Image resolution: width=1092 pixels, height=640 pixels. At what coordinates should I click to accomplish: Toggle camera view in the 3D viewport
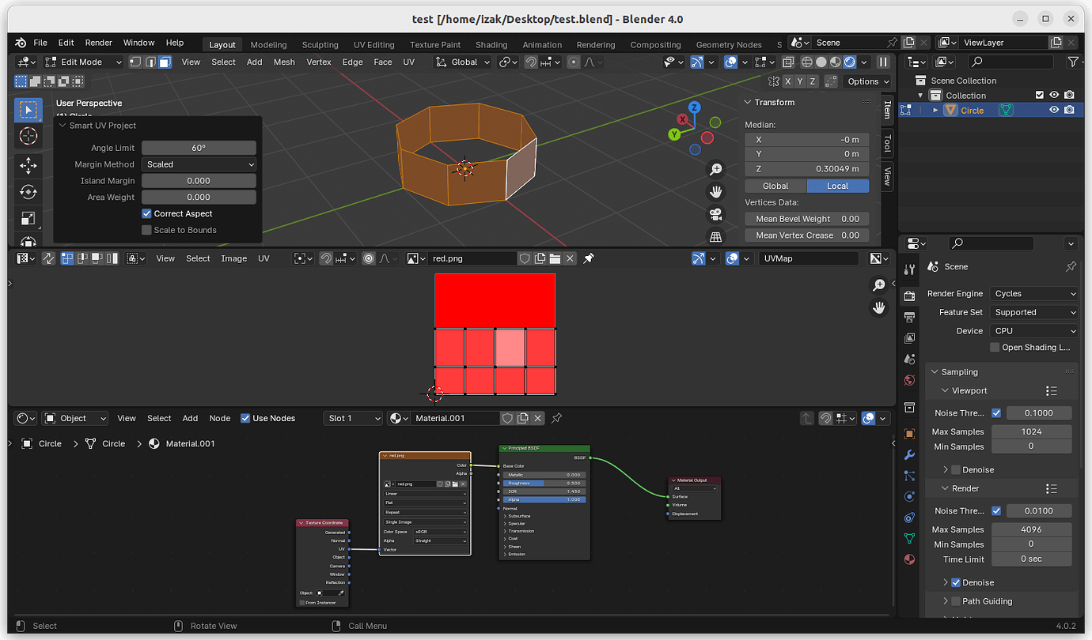[715, 214]
